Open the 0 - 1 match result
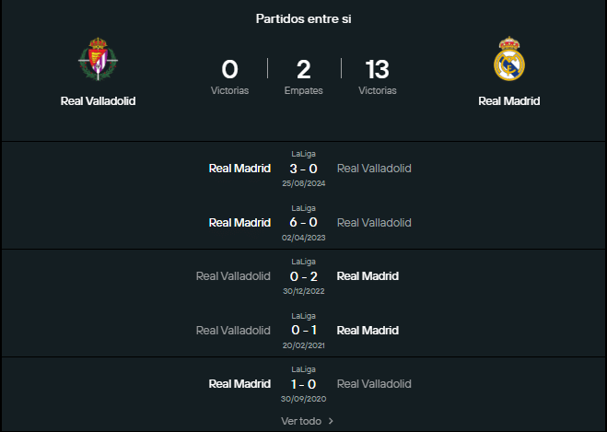 (304, 330)
